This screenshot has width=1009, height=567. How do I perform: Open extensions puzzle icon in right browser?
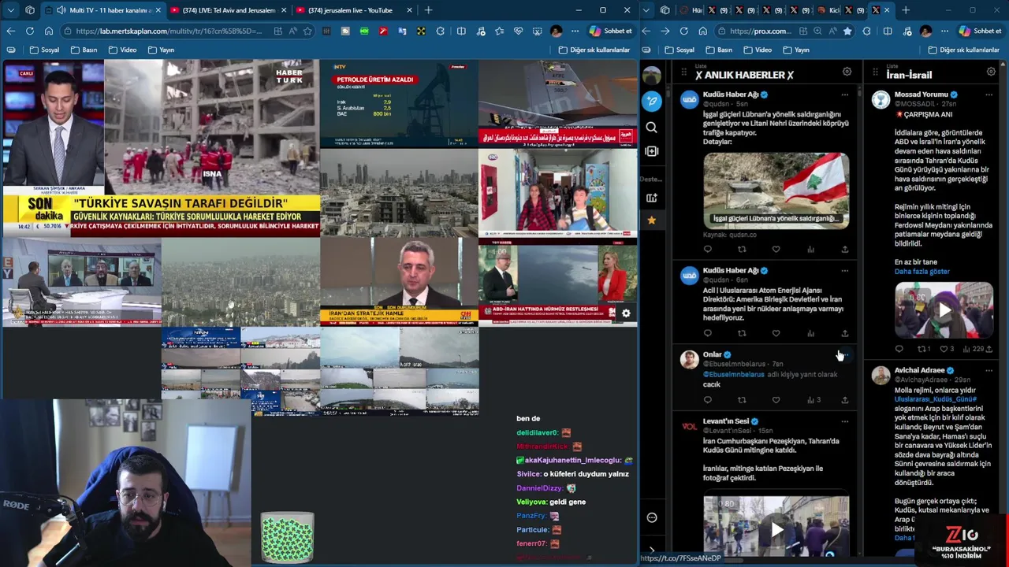(867, 31)
